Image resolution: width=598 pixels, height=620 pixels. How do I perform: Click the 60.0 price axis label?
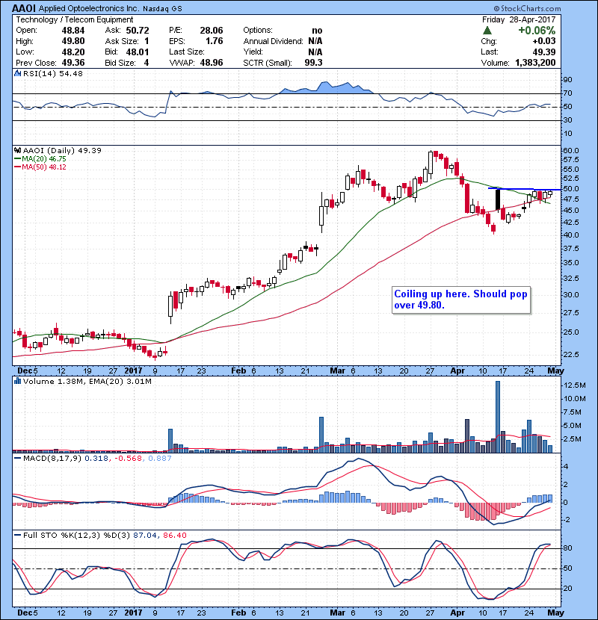570,151
